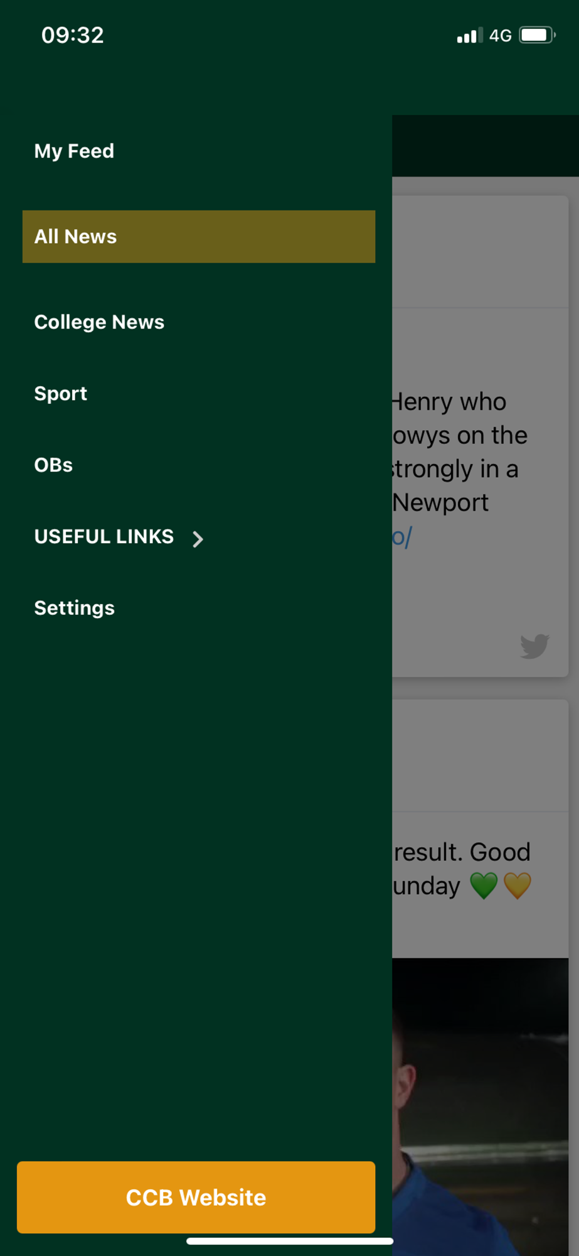This screenshot has width=579, height=1256.
Task: Tap the home indicator bar at bottom
Action: (290, 1241)
